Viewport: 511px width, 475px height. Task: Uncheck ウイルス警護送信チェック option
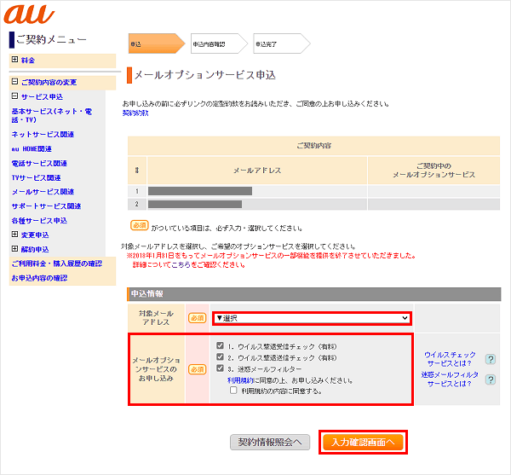coord(220,357)
